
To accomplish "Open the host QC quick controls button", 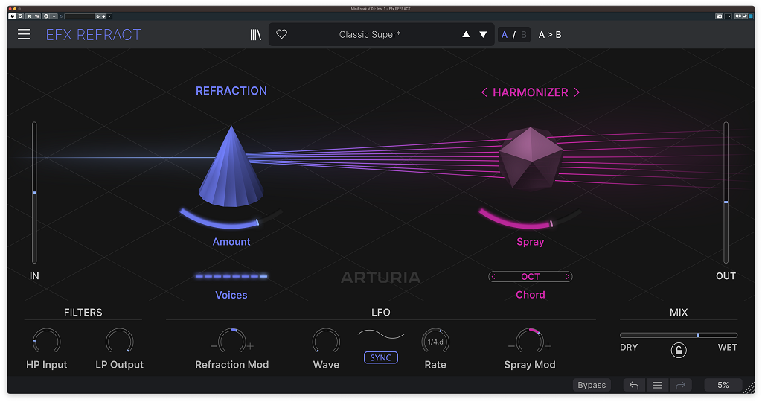I will [739, 16].
